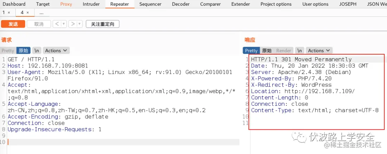This screenshot has width=387, height=154.
Task: Go to the Intruder tab
Action: tap(91, 4)
